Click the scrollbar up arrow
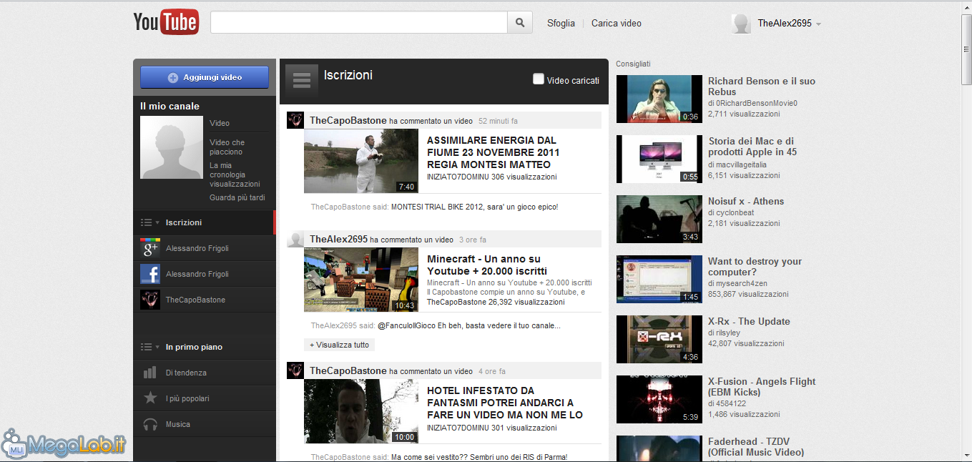 [966, 6]
